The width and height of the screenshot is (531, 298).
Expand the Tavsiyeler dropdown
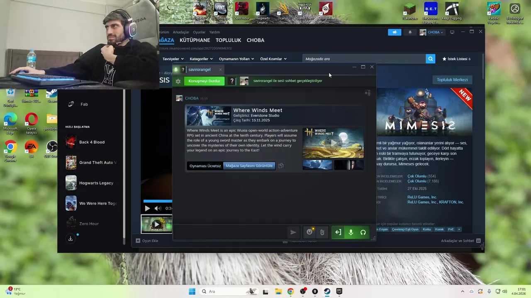point(173,59)
